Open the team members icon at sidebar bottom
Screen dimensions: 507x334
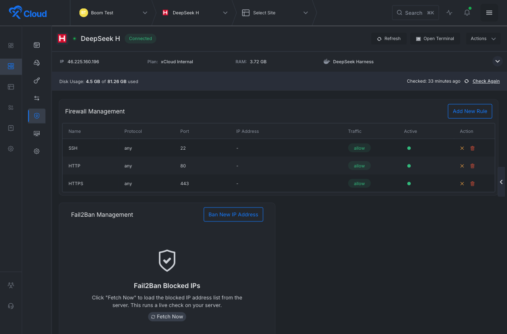(x=11, y=286)
